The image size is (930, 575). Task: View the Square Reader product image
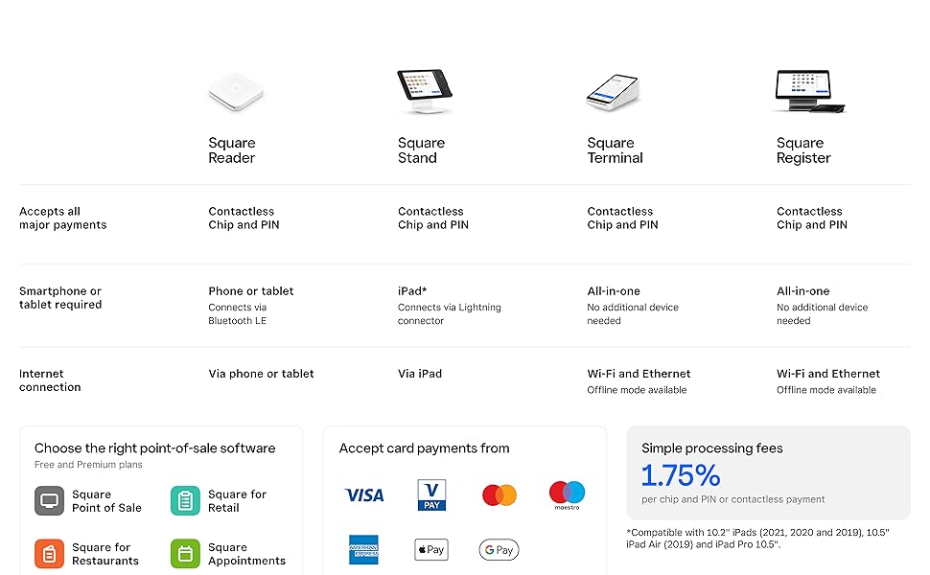(236, 94)
